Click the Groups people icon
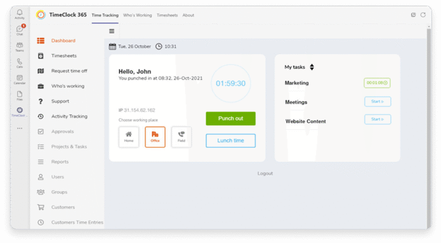Viewport: 441px width, 243px height. point(41,192)
